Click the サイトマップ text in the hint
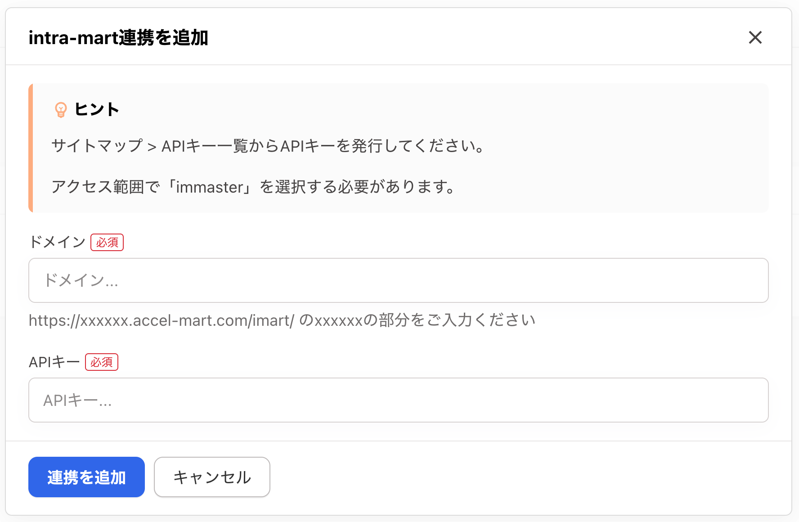 [97, 146]
